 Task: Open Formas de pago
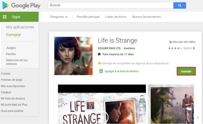coord(12,80)
